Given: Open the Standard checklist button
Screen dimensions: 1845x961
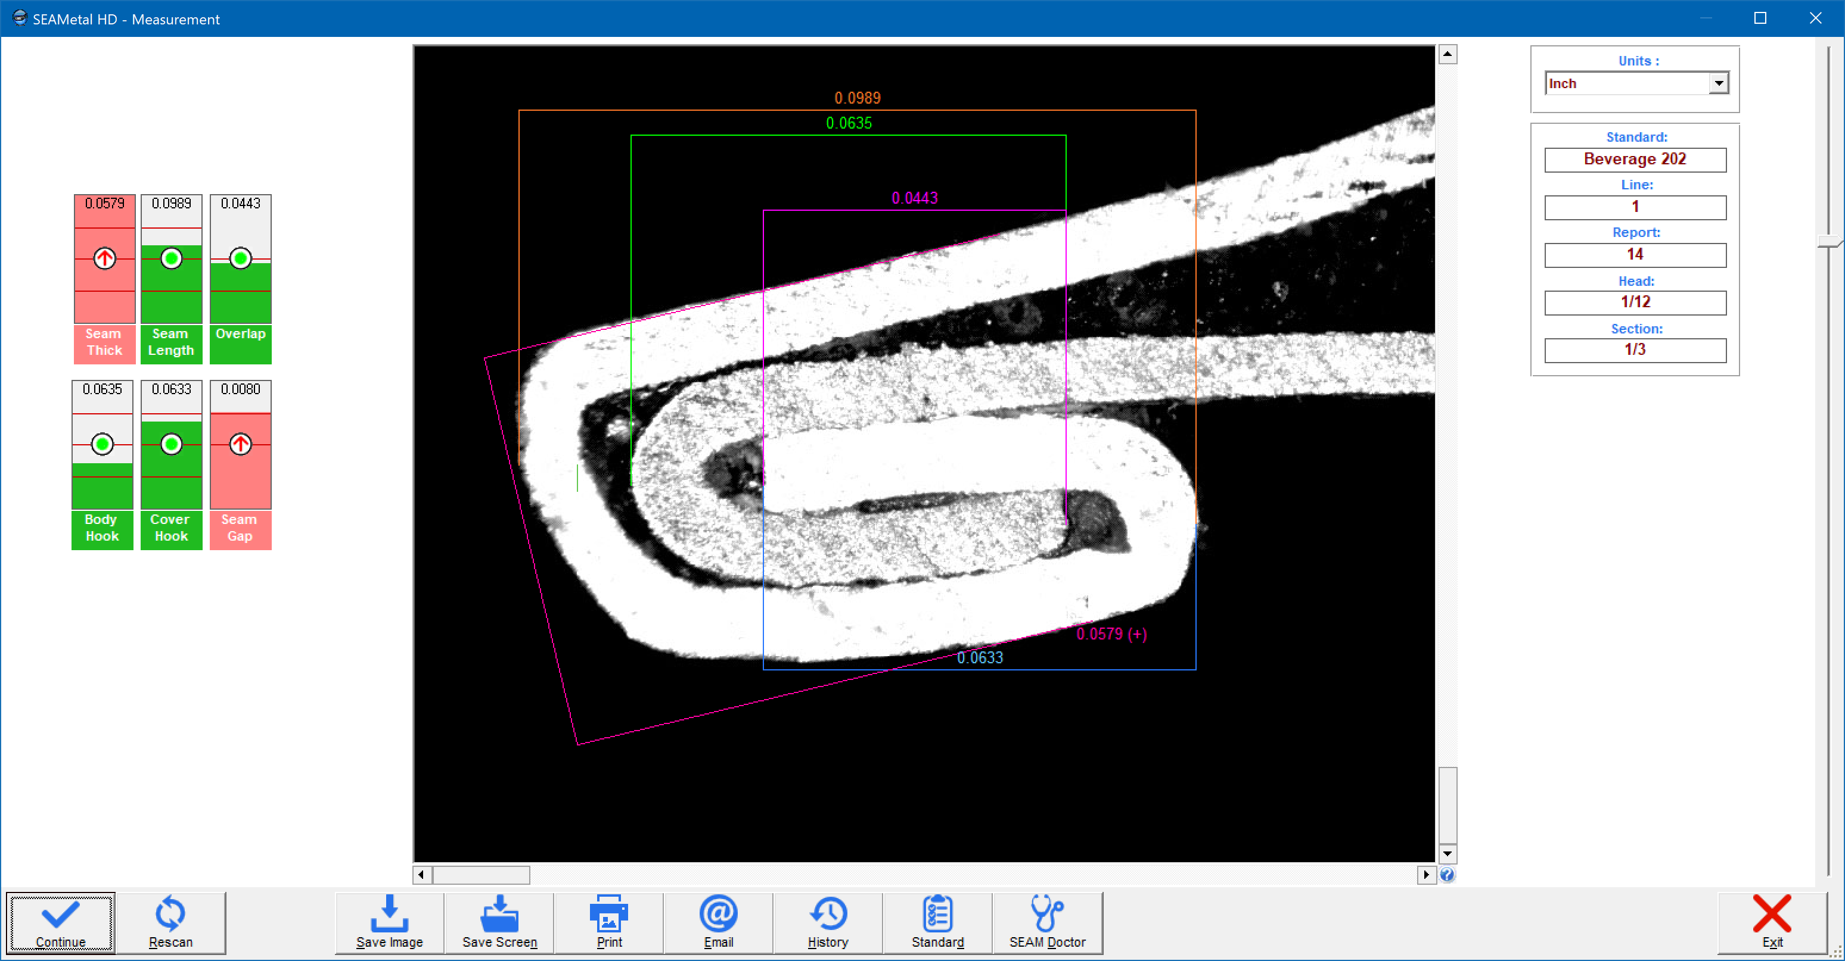Looking at the screenshot, I should (x=937, y=922).
